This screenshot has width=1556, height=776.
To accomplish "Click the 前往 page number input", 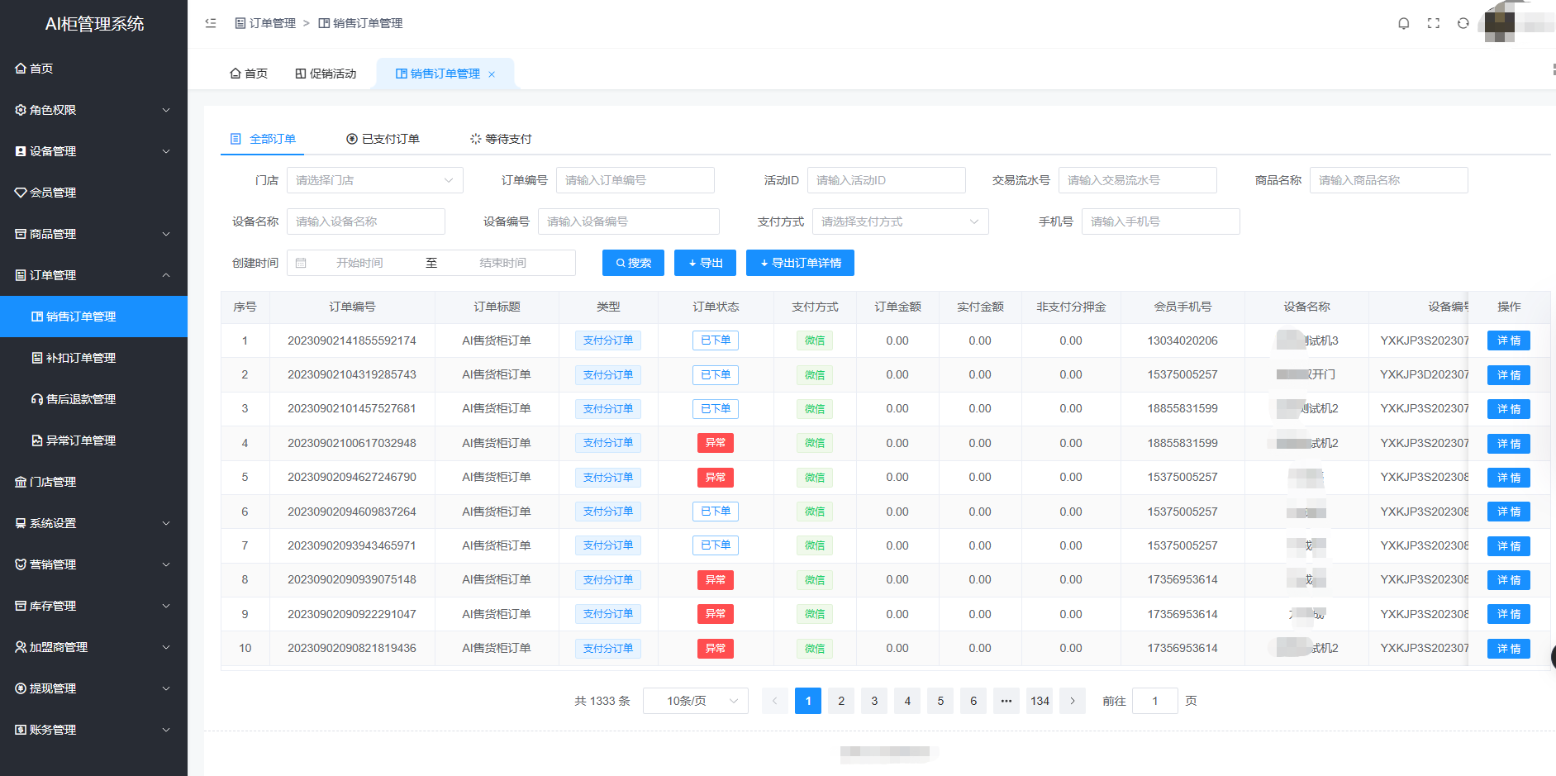I will (1155, 701).
